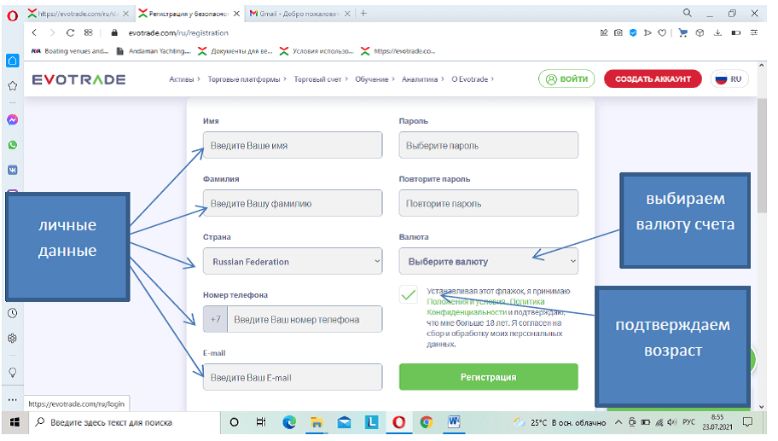Click the Opera bookmarks star sidebar icon
Viewport: 778px width, 441px height.
click(12, 85)
